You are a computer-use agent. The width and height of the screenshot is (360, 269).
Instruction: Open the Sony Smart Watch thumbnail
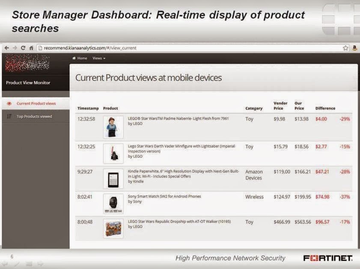coord(113,204)
